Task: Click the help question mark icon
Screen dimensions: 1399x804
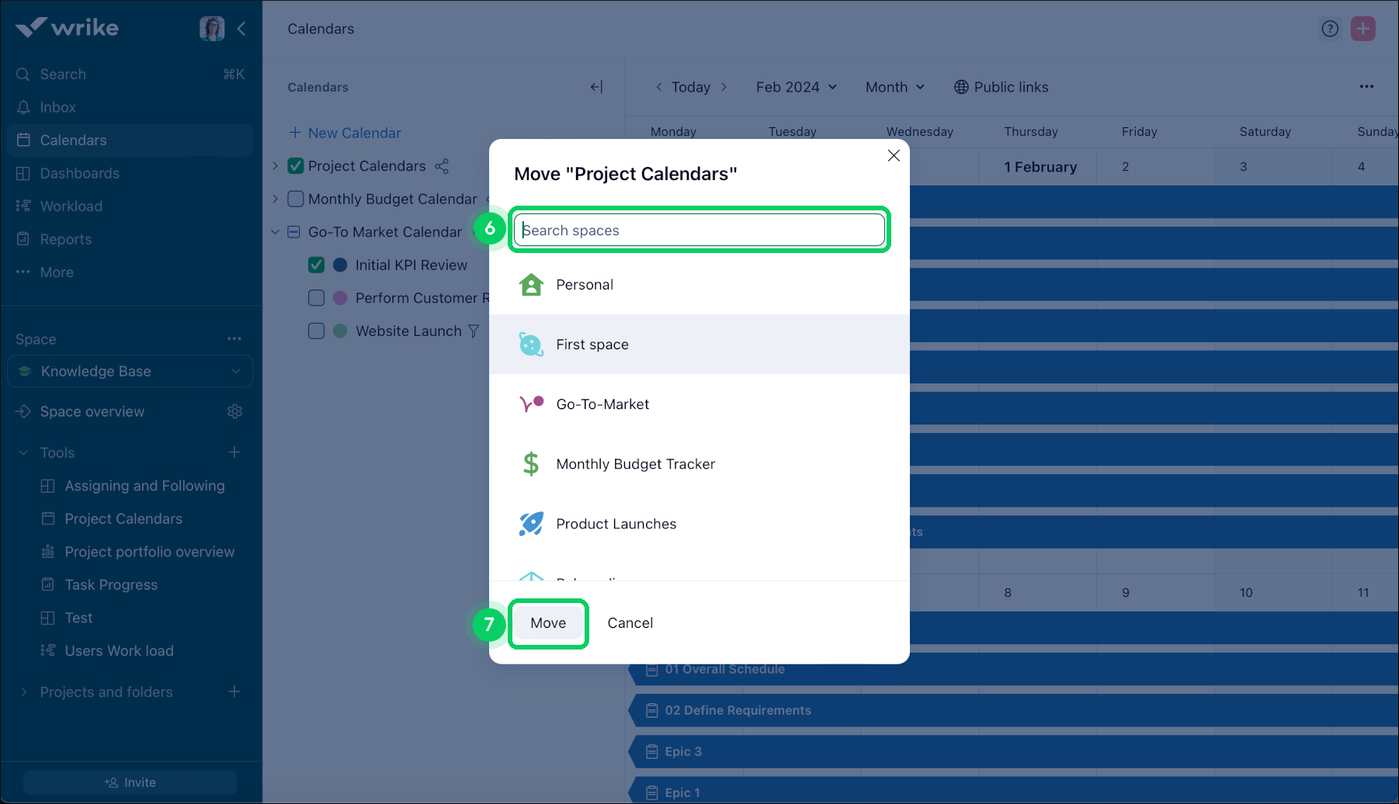Action: 1330,29
